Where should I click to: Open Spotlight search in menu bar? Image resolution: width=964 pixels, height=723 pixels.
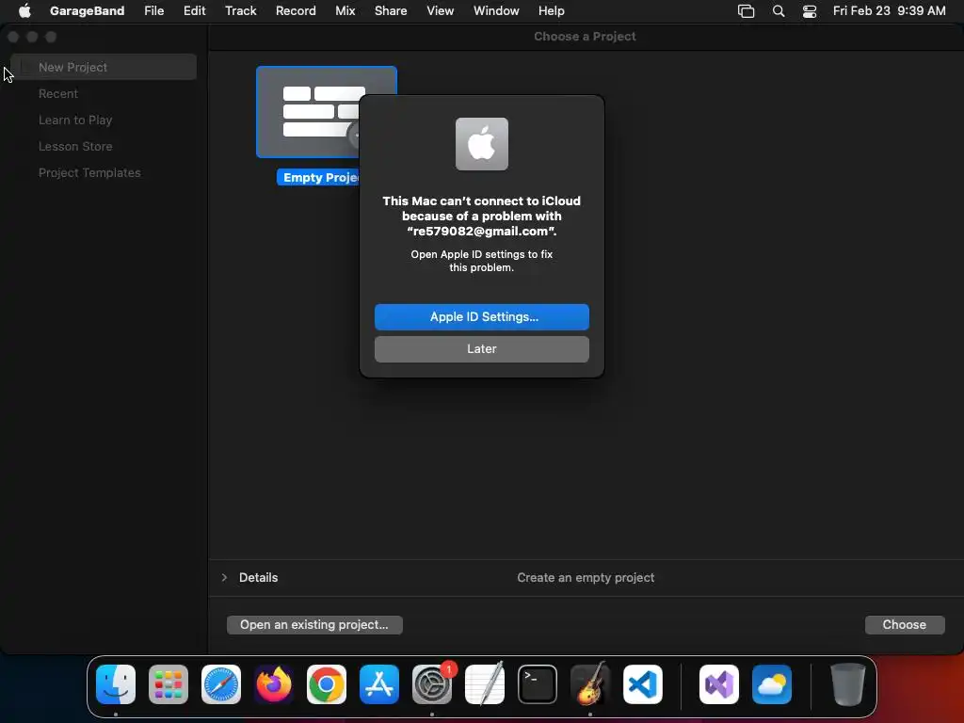tap(779, 11)
